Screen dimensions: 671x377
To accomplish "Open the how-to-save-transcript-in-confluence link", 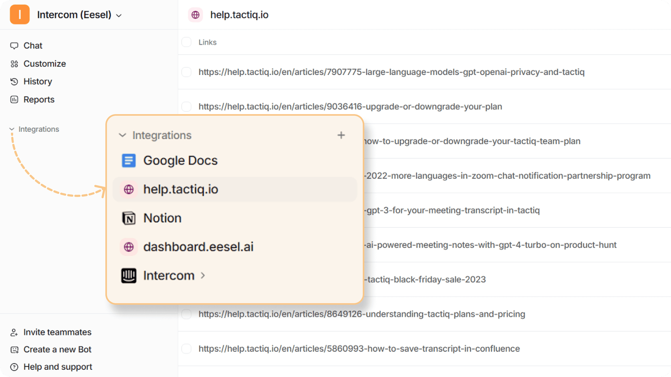I will click(x=359, y=349).
